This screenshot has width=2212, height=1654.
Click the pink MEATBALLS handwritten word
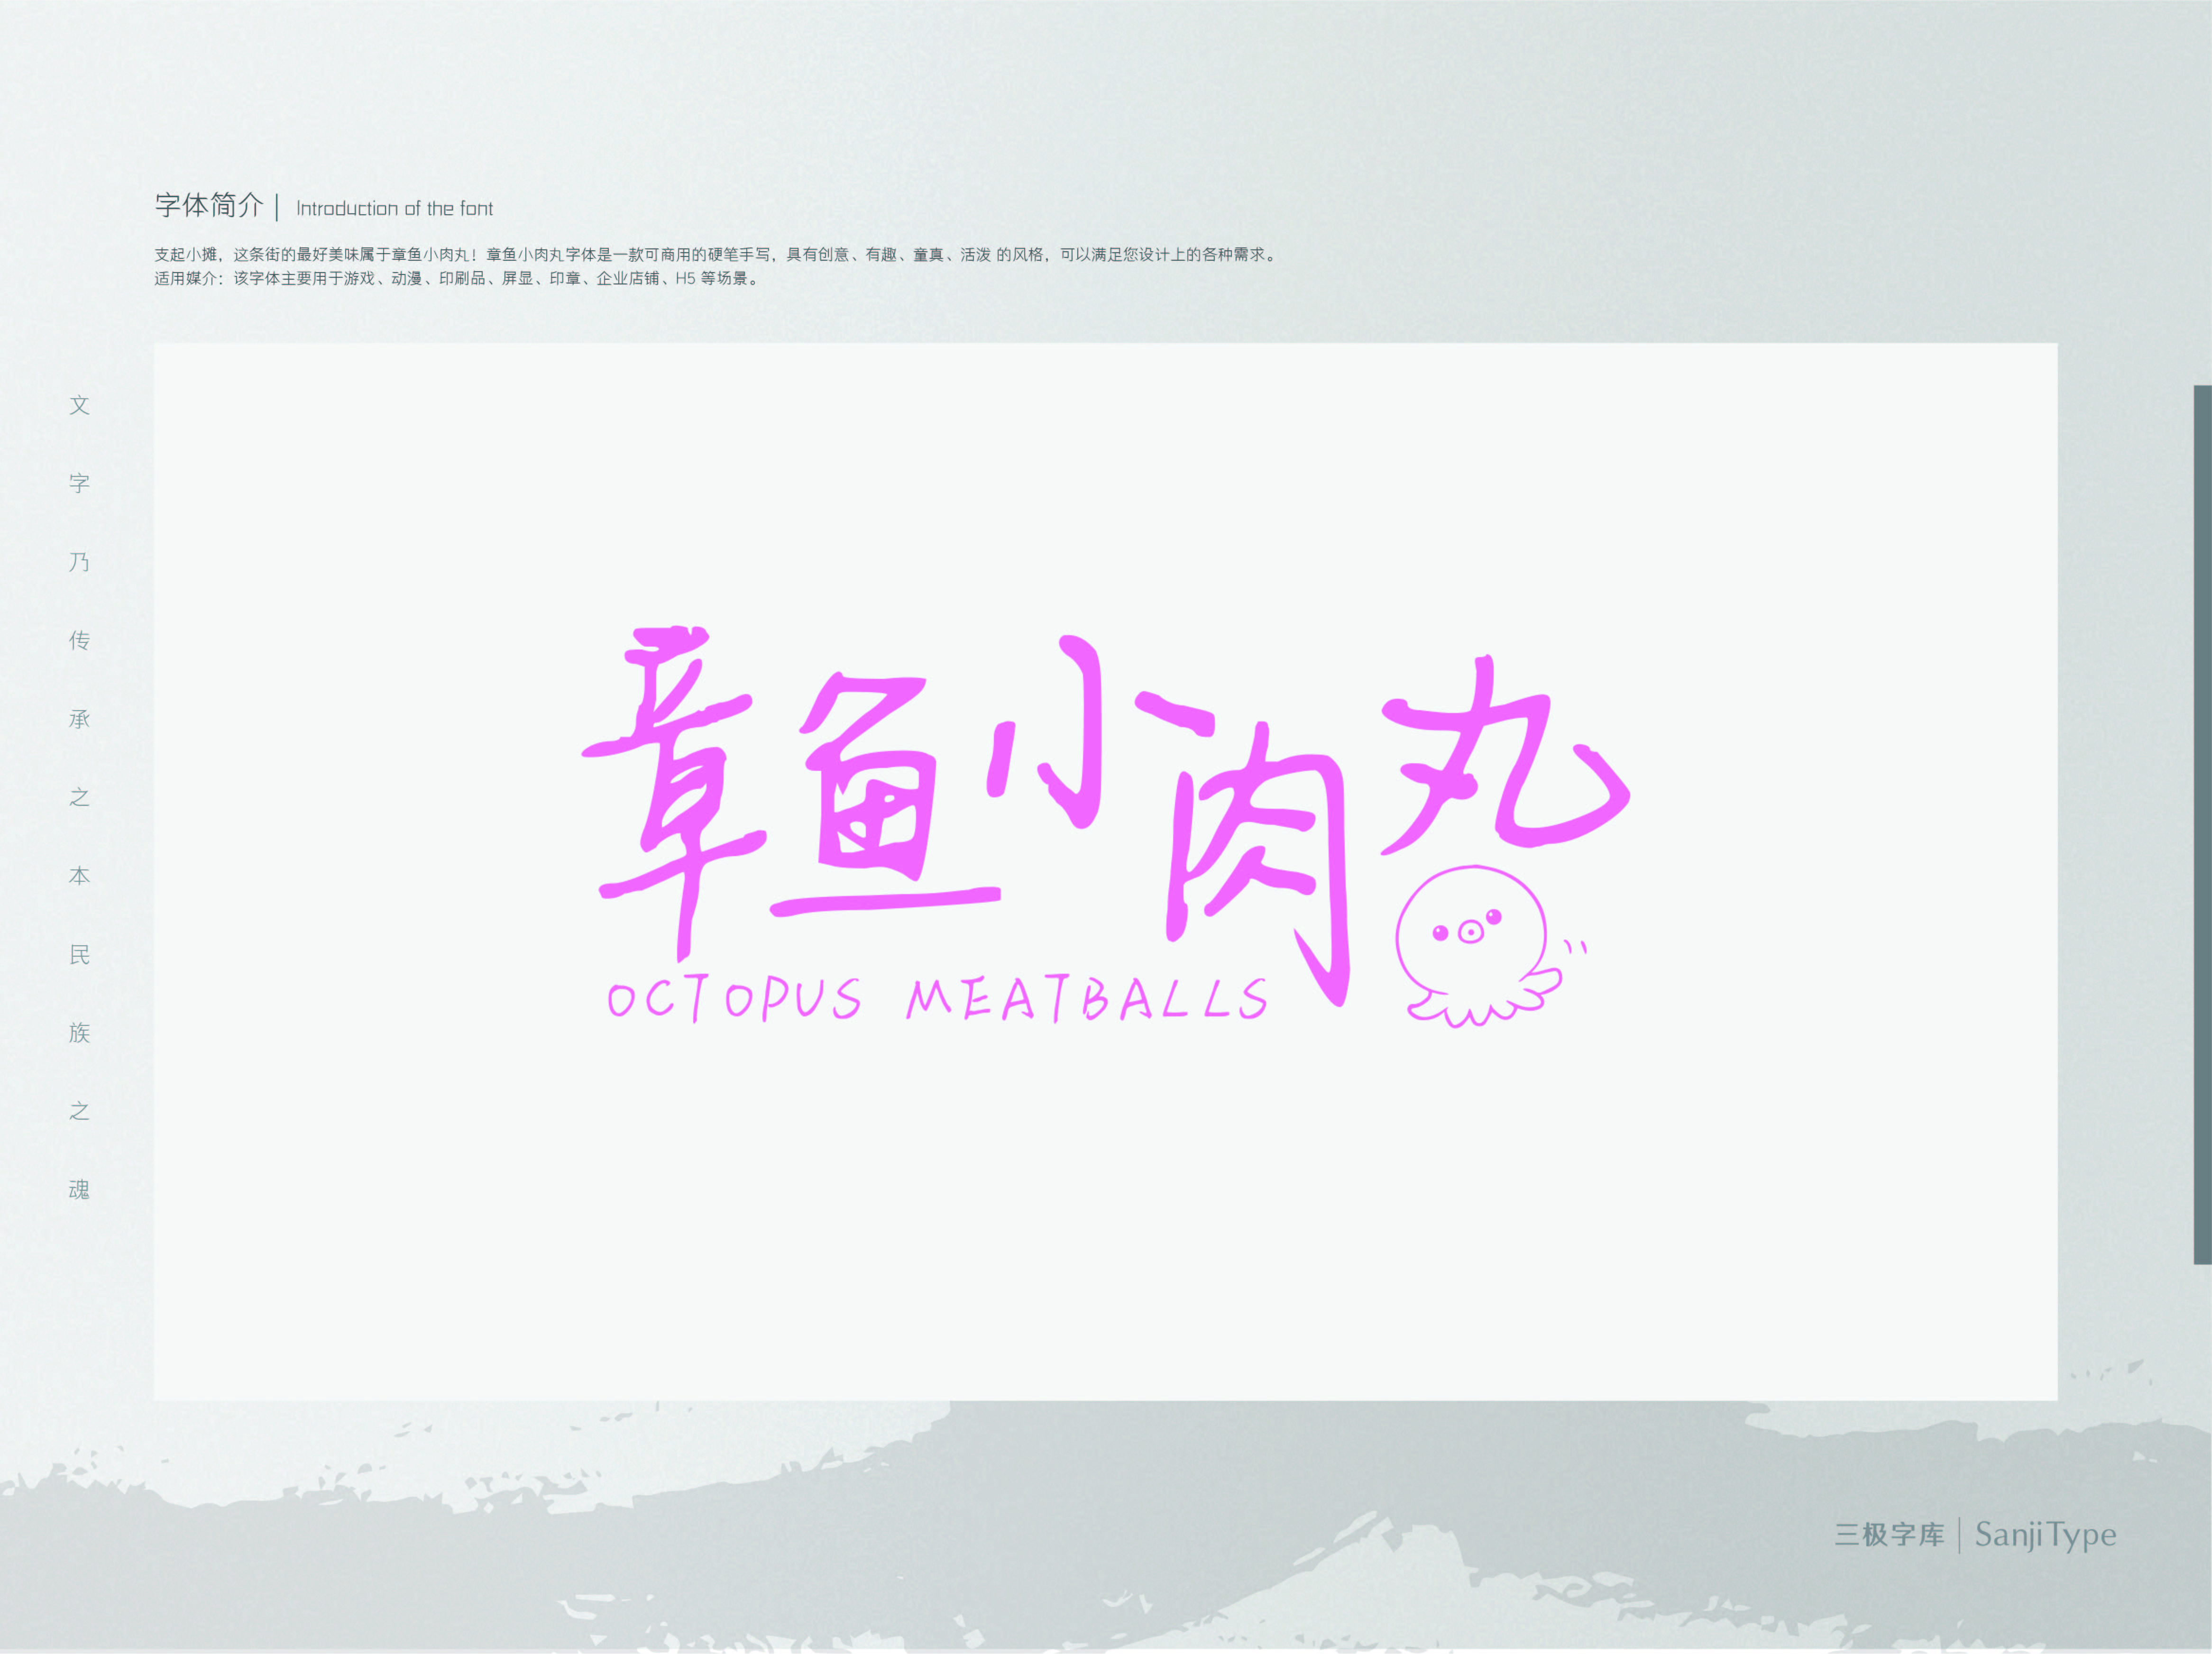[1087, 1000]
